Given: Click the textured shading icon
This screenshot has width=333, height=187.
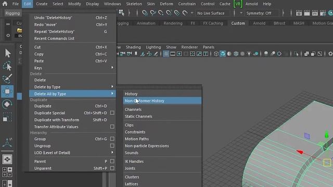Looking at the screenshot, I should (242, 54).
